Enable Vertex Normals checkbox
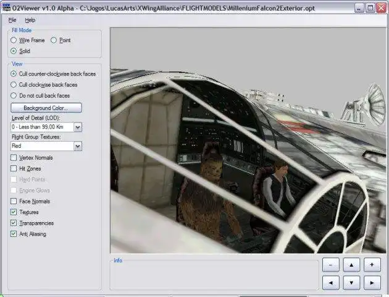 (x=14, y=158)
